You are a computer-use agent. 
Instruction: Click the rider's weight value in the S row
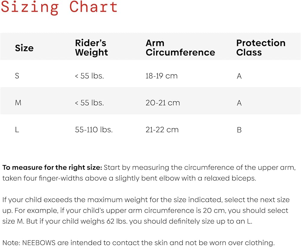pyautogui.click(x=89, y=76)
